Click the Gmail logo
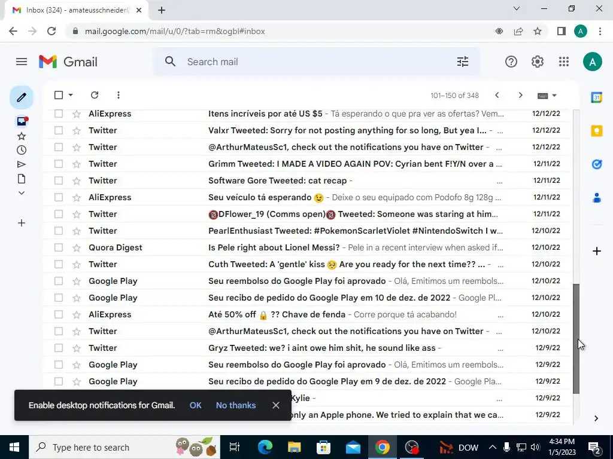Viewport: 613px width, 459px height. (x=68, y=62)
